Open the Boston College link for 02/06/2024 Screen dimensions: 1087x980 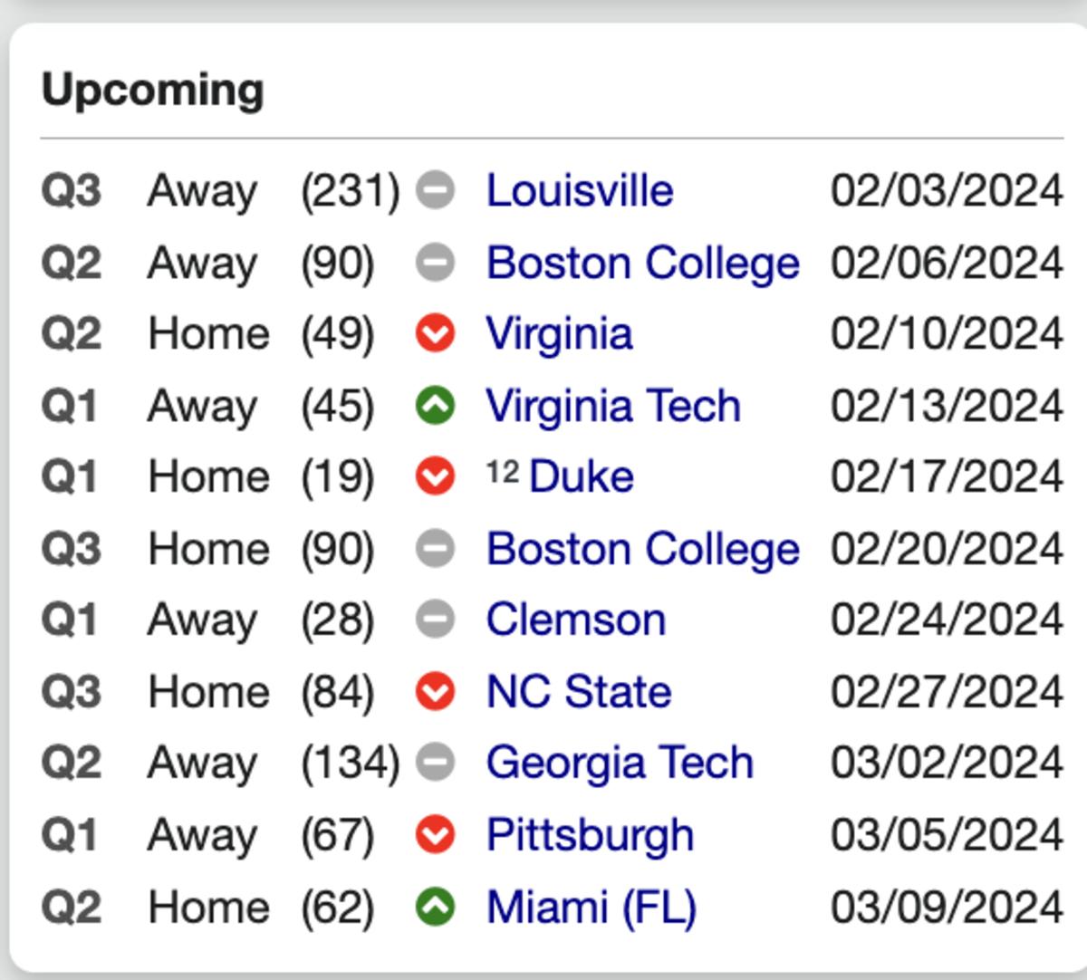(643, 264)
